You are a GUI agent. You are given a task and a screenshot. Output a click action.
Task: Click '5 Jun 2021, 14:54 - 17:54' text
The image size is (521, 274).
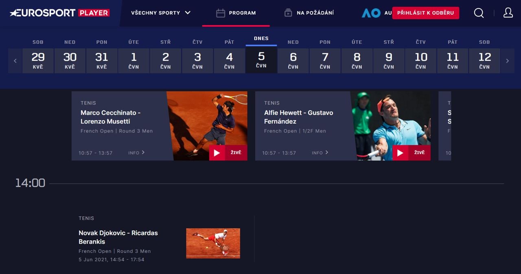(112, 259)
